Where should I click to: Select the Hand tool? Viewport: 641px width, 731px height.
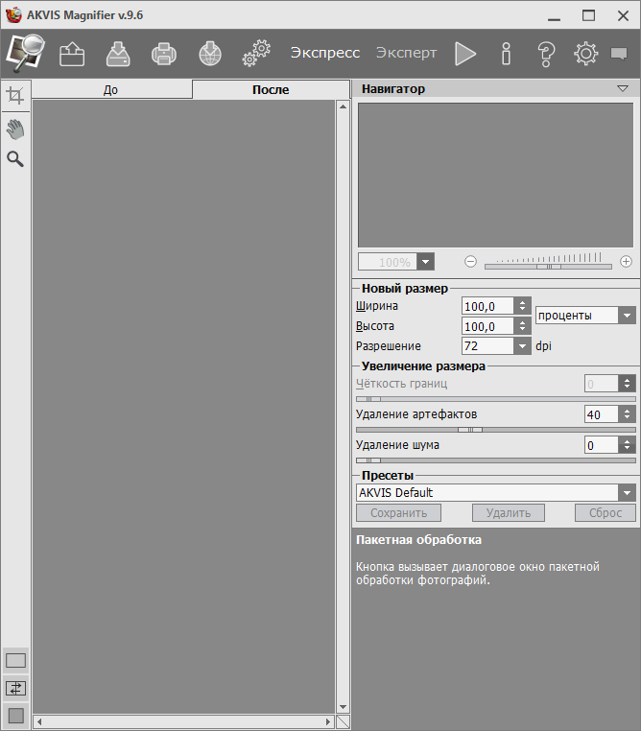pos(15,130)
